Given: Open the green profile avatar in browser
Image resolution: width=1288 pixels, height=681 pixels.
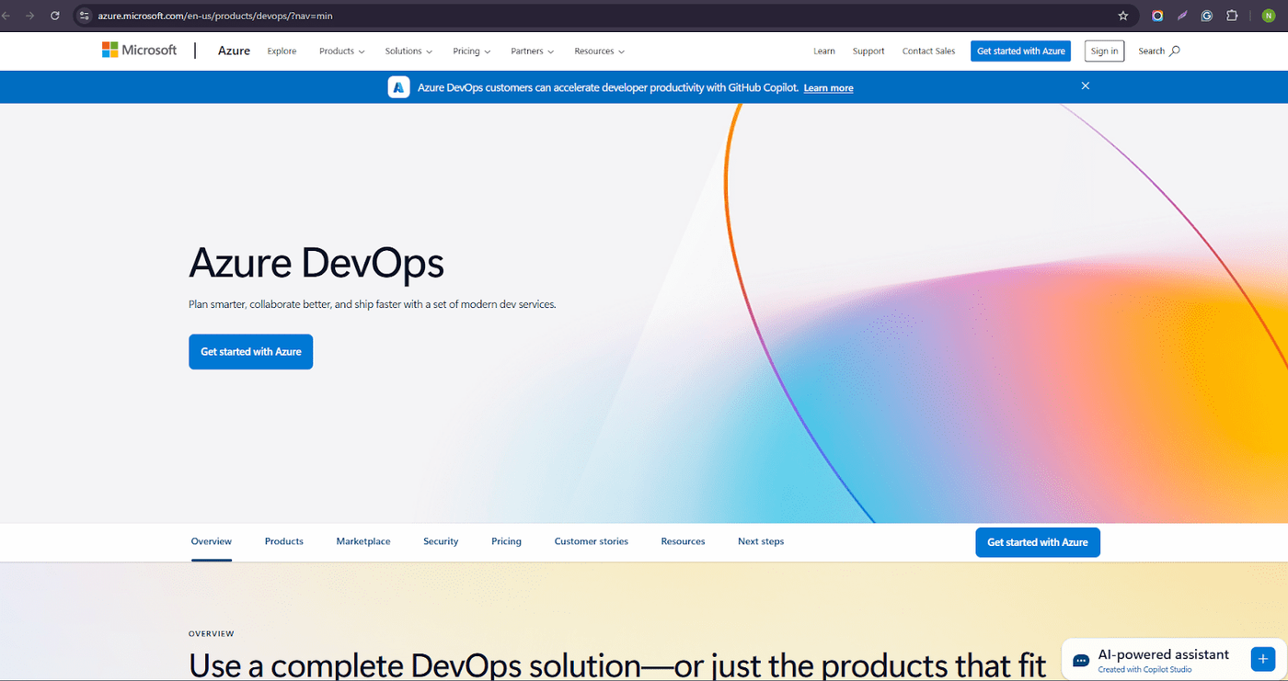Looking at the screenshot, I should 1269,16.
